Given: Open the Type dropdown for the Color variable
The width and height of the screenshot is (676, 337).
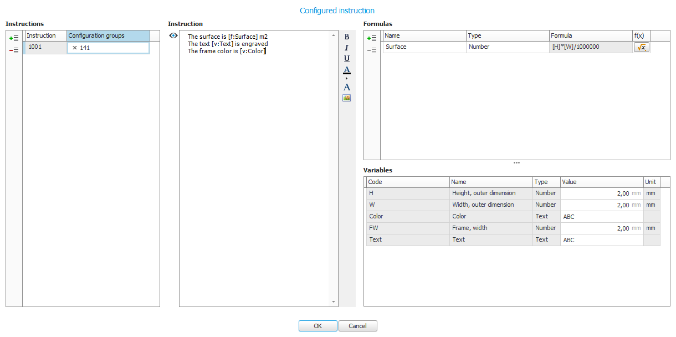Looking at the screenshot, I should [x=546, y=216].
